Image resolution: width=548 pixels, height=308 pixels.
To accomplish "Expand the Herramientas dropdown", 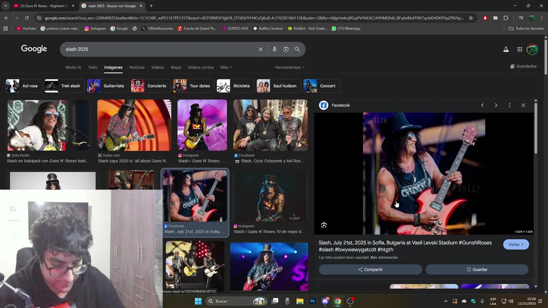I will tap(290, 67).
